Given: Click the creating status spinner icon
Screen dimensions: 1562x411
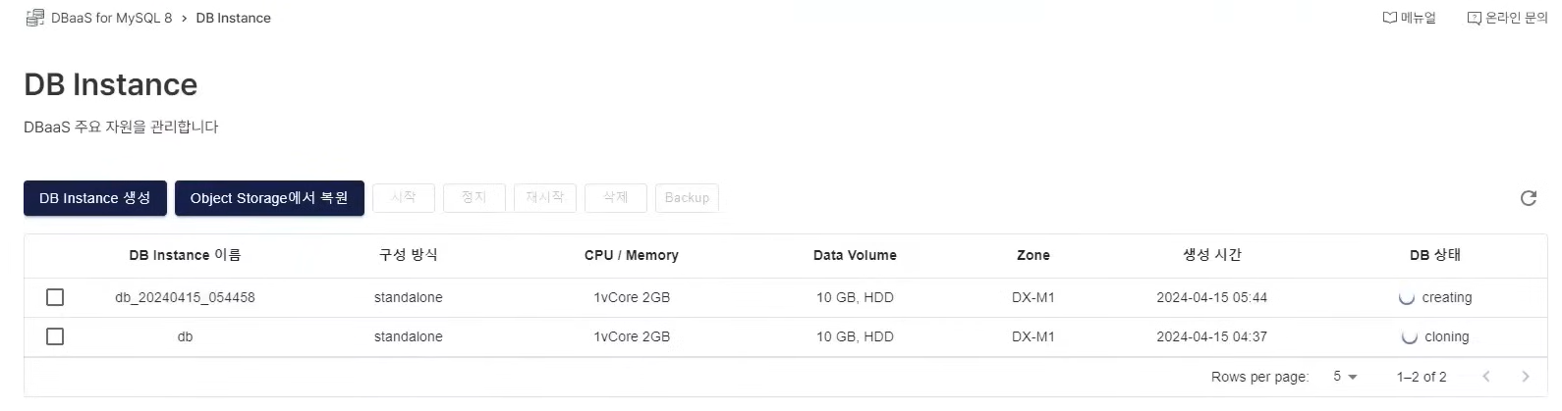Looking at the screenshot, I should [1407, 298].
